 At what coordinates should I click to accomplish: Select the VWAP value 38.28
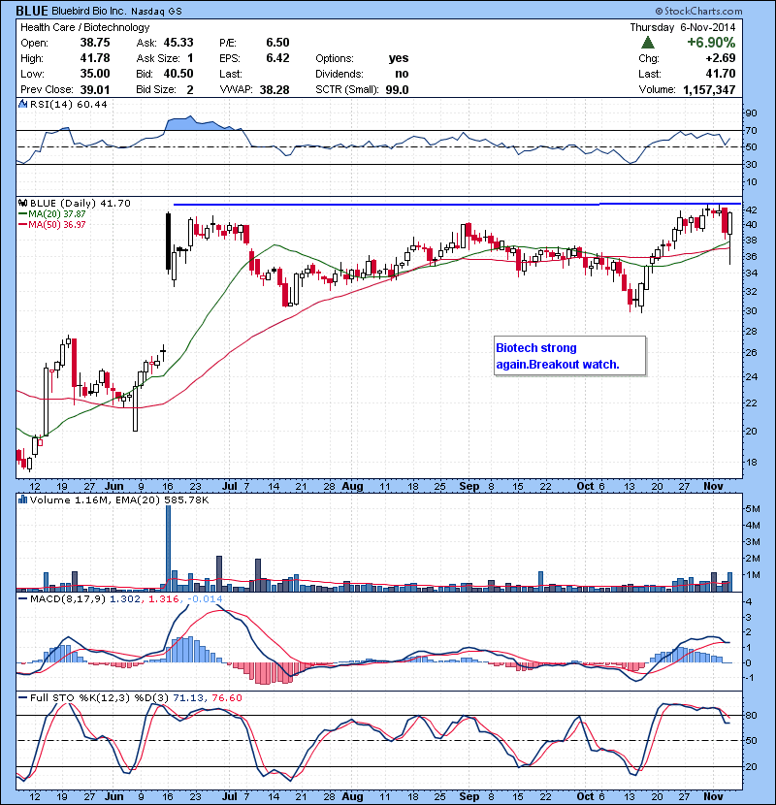click(275, 90)
